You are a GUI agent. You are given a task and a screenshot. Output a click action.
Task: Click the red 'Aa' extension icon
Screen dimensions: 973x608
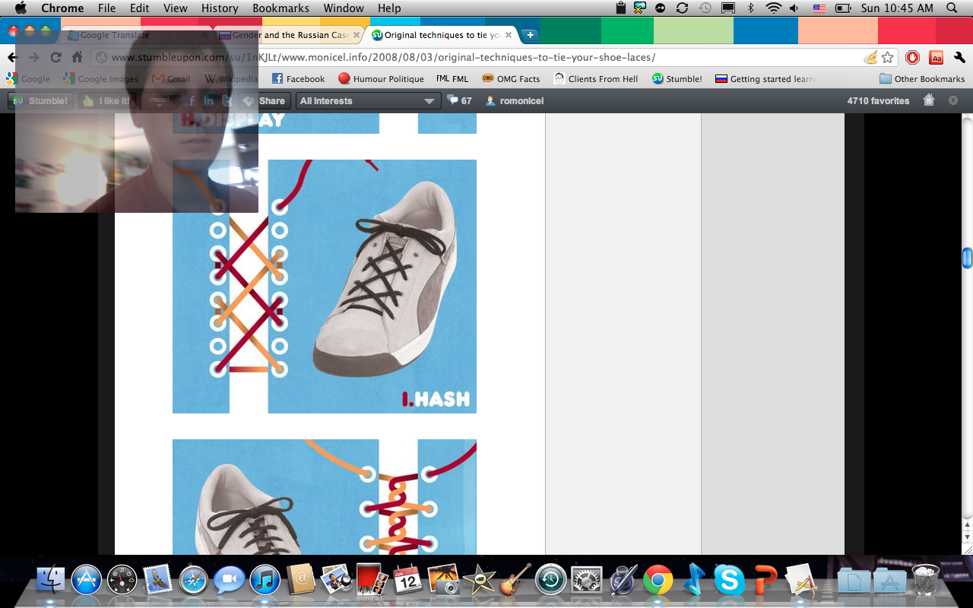(x=937, y=57)
